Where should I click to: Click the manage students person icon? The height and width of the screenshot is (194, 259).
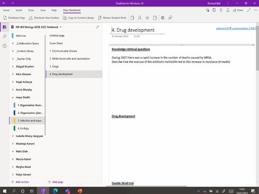coord(140,18)
